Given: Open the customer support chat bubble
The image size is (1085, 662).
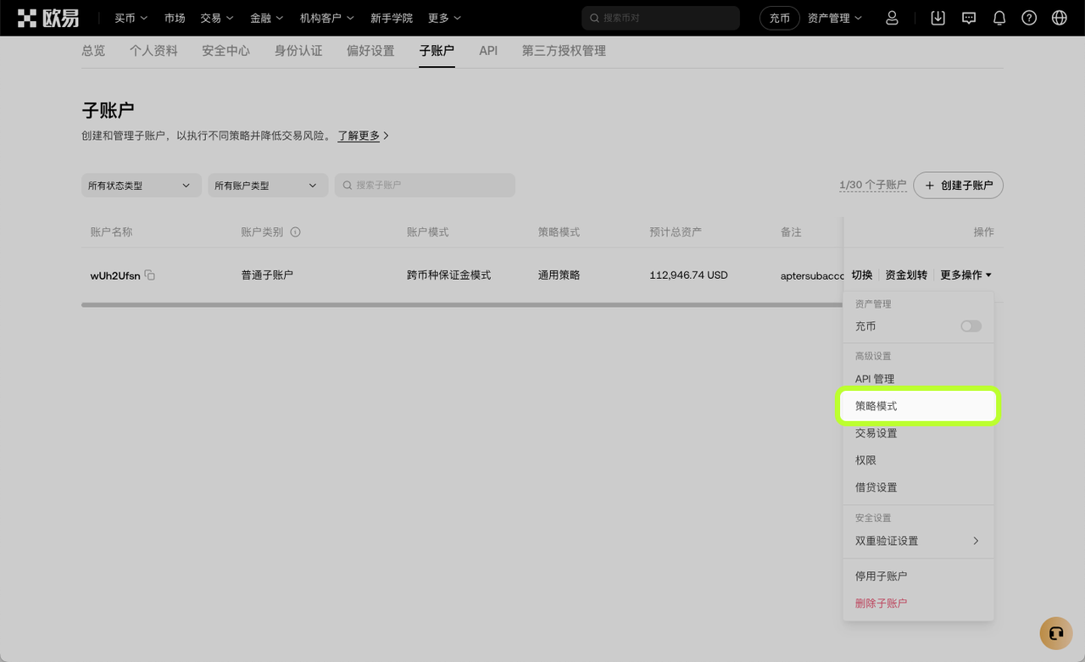Looking at the screenshot, I should click(x=1055, y=633).
